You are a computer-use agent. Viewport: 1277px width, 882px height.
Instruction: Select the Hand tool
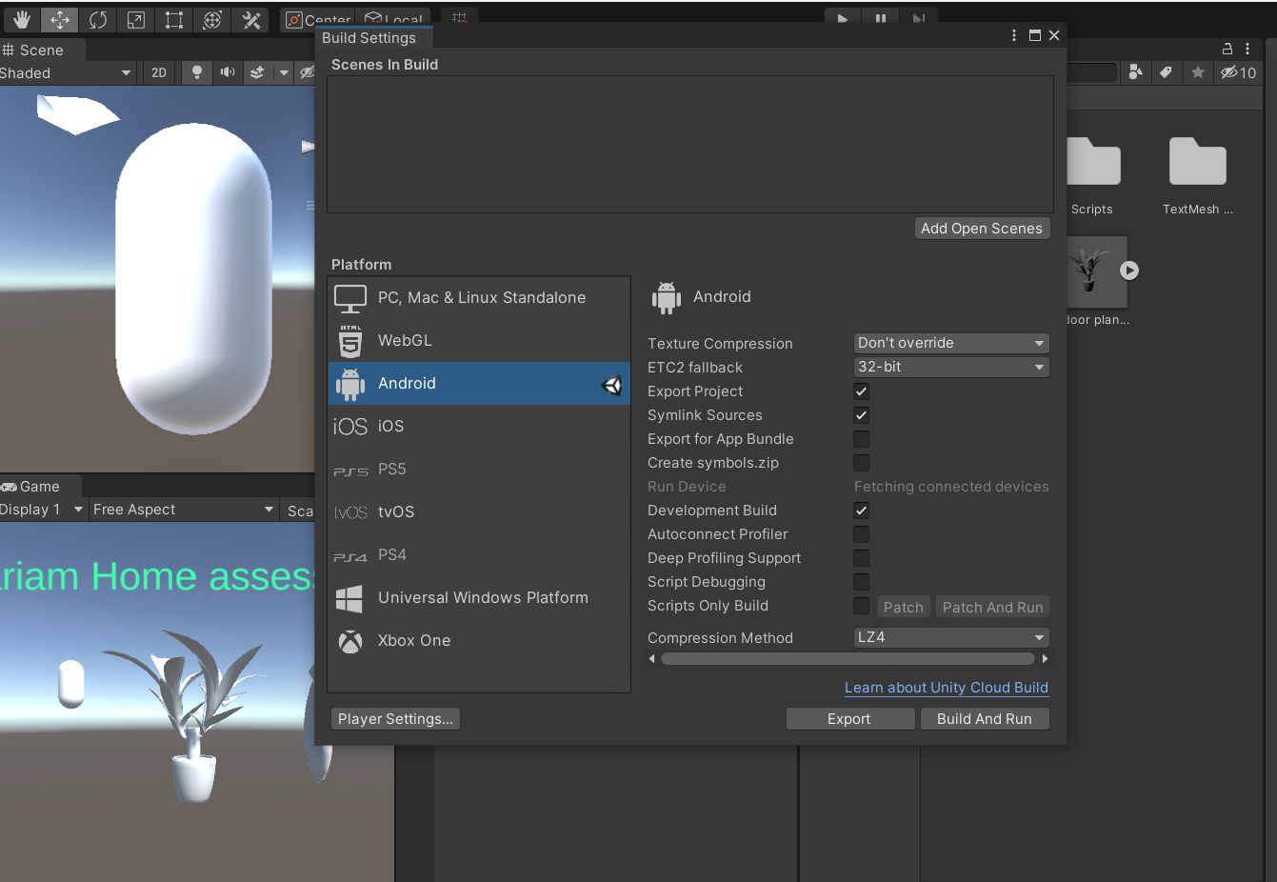(x=21, y=20)
